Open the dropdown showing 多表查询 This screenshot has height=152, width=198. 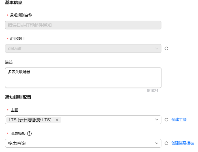click(x=83, y=143)
